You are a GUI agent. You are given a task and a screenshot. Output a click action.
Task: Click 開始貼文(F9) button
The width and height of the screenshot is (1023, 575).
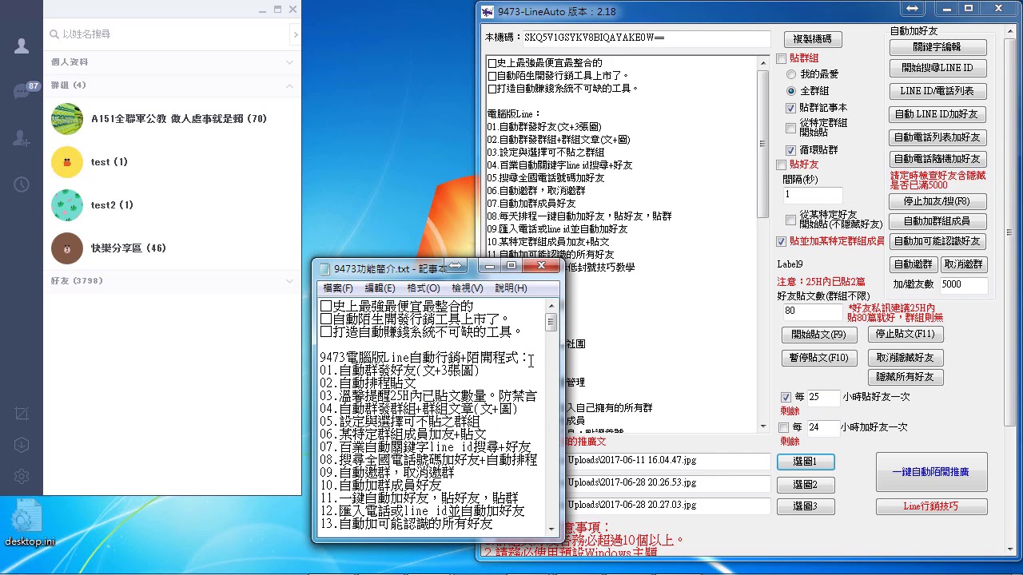click(818, 335)
